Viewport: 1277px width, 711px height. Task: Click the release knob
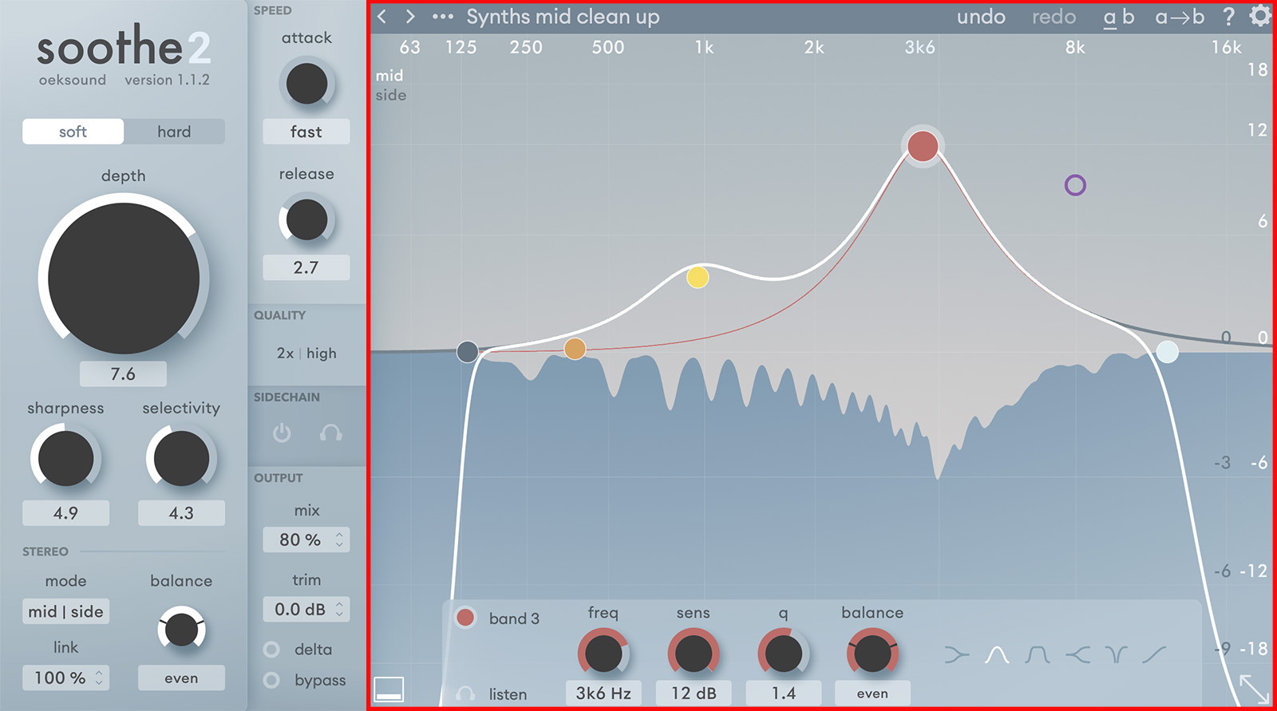pyautogui.click(x=306, y=219)
